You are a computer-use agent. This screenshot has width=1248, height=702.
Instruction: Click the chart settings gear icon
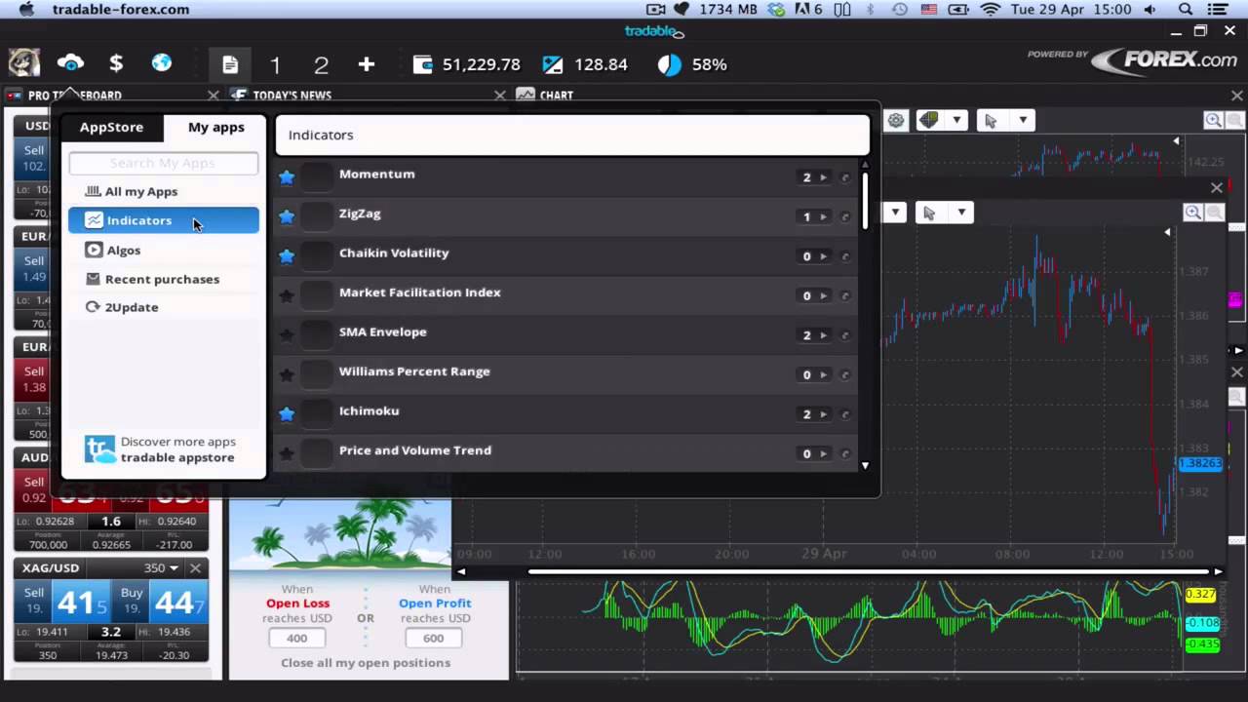pos(896,120)
